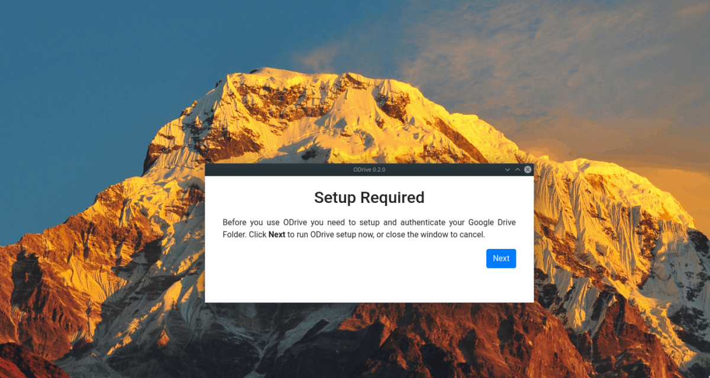The image size is (710, 378).
Task: Click the Google Drive words in the paragraph
Action: point(492,222)
